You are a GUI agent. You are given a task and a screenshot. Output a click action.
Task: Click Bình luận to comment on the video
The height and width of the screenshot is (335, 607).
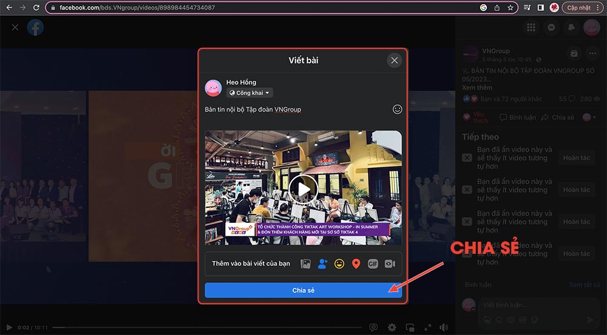click(517, 117)
